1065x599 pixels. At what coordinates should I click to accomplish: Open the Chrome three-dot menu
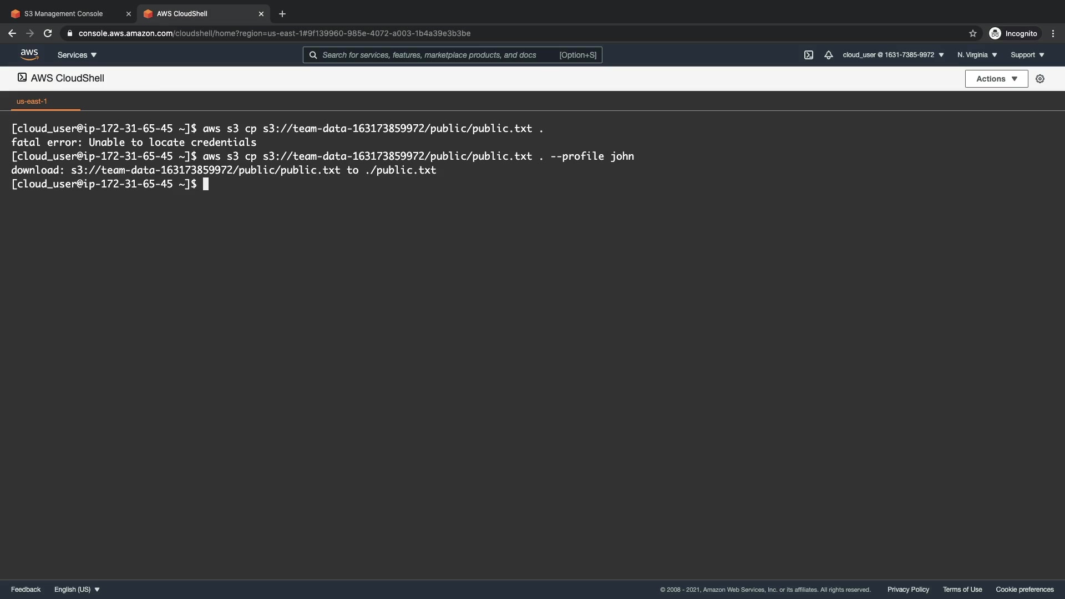coord(1053,33)
